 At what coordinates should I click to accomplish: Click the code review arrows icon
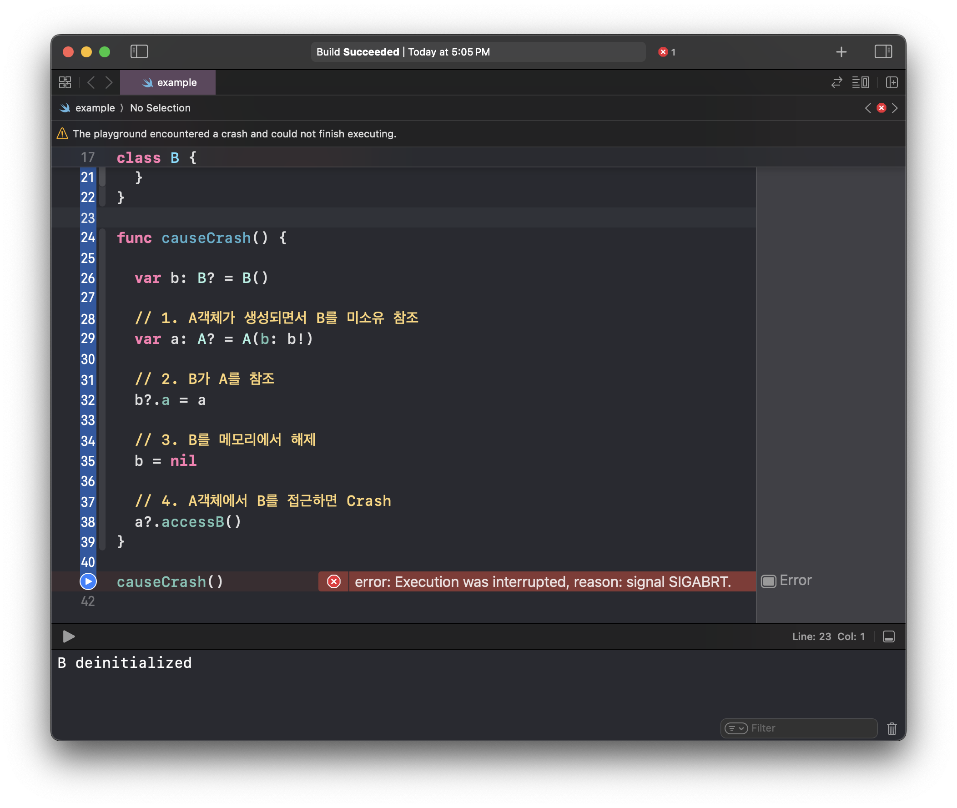(836, 82)
